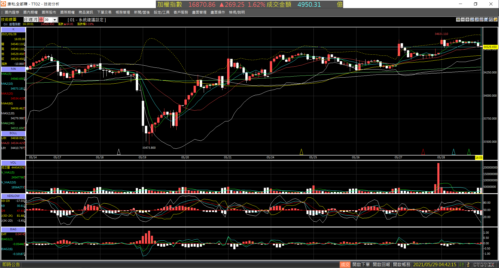
Task: Click the zoom out magnifier icon
Action: click(x=472, y=20)
